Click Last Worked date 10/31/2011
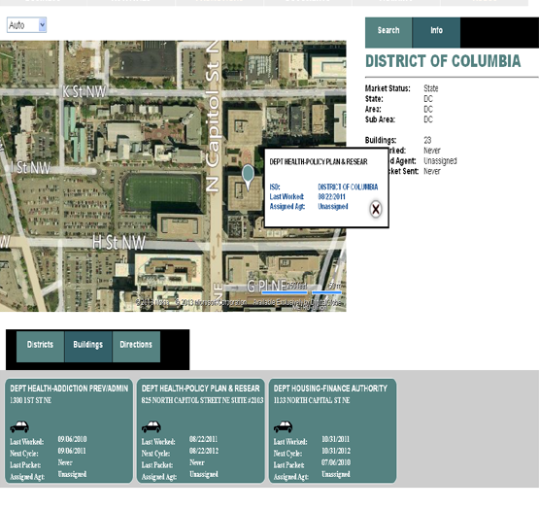This screenshot has width=539, height=510. tap(335, 439)
